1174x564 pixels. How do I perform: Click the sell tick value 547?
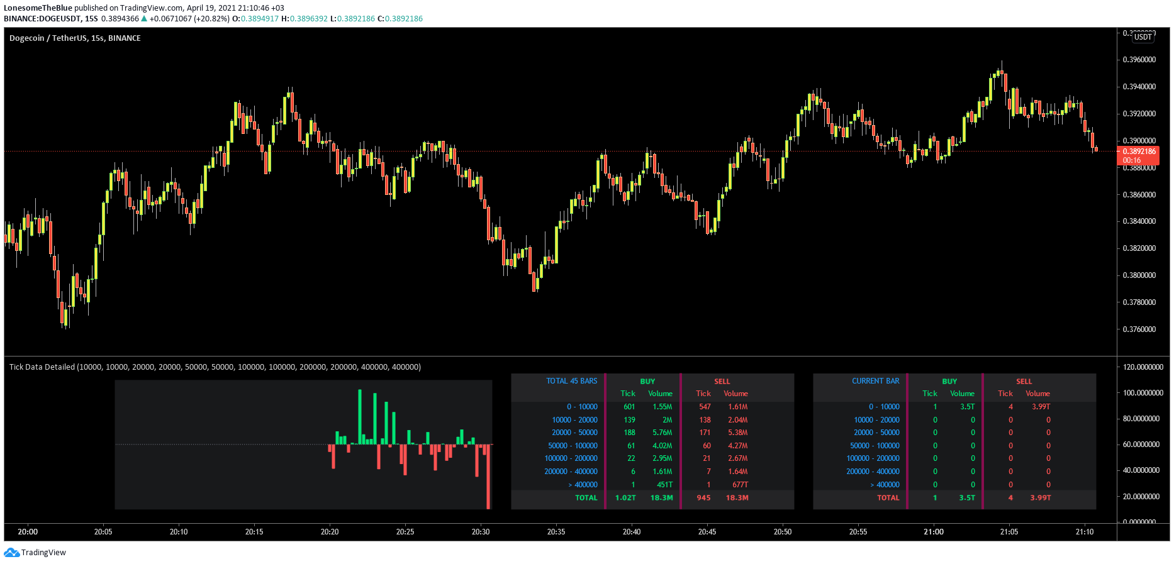click(x=705, y=407)
